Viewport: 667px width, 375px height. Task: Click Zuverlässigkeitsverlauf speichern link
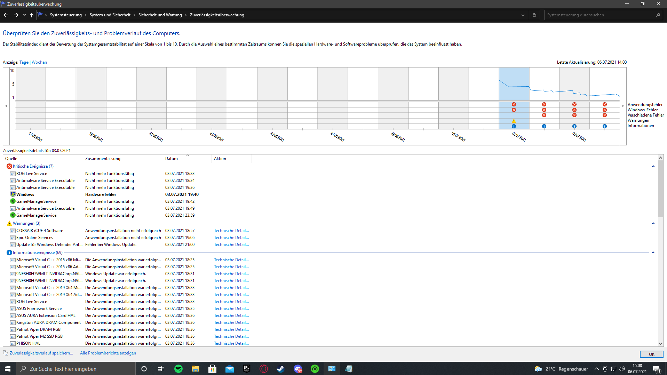[x=41, y=353]
